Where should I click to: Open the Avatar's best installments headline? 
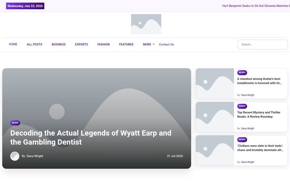[259, 81]
